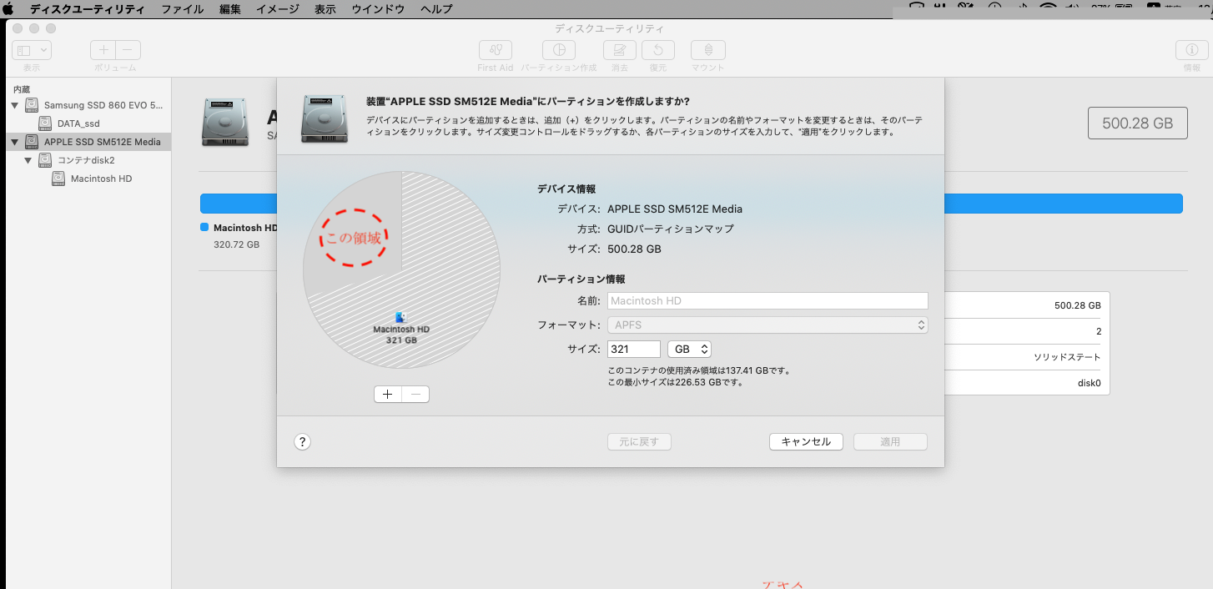
Task: Open the ウインドウ menu
Action: click(x=378, y=9)
